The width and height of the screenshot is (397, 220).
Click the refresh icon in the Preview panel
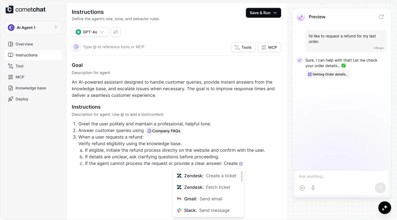coord(381,16)
